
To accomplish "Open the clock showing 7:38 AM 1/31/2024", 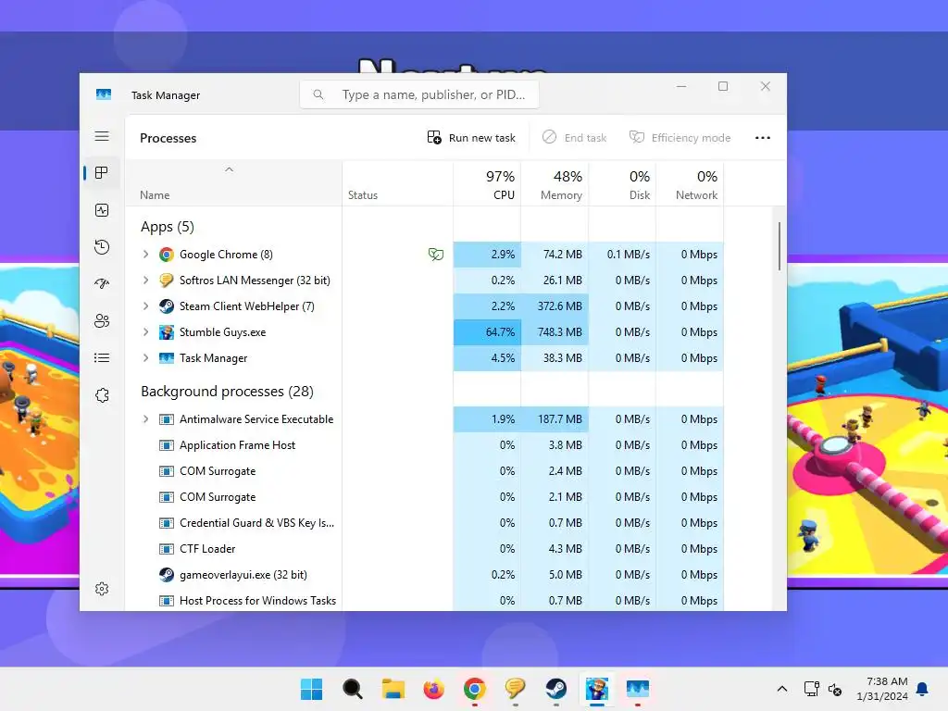I will pos(882,689).
